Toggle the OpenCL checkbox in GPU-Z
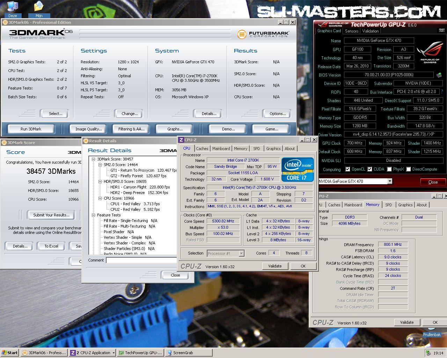This screenshot has height=358, width=447. [348, 169]
